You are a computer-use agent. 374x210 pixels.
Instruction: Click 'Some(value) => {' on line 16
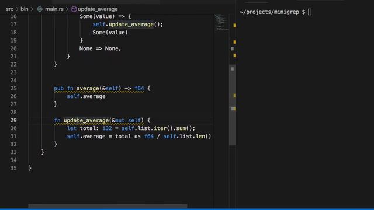[x=105, y=16]
